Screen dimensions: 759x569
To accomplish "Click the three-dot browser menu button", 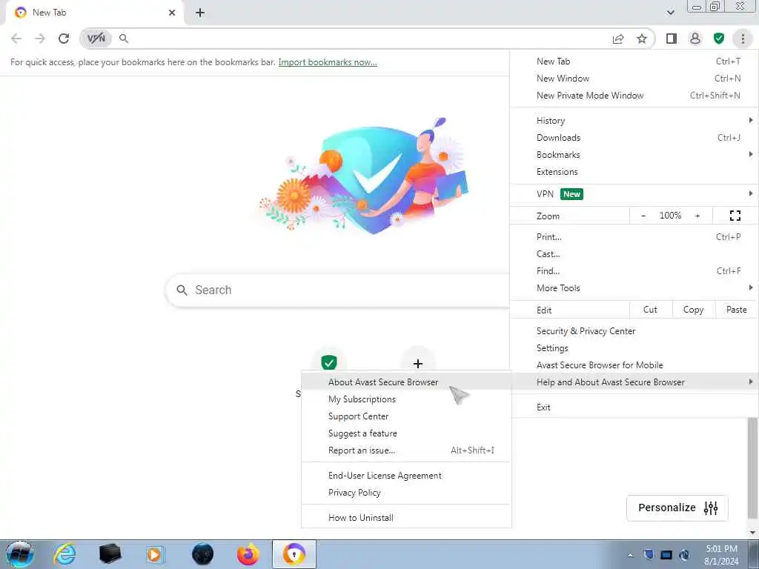I will (743, 39).
